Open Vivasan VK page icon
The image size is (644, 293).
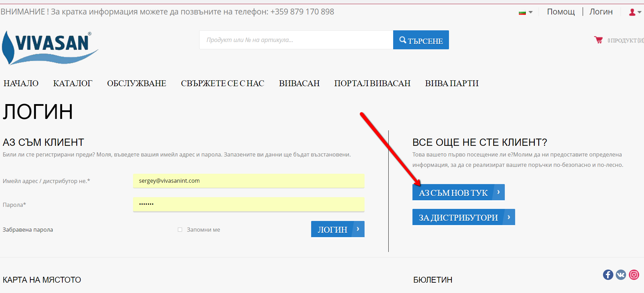621,275
